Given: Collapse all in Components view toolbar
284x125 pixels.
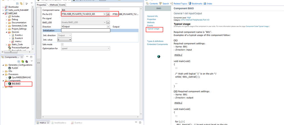Looking at the screenshot, I should coord(19,61).
